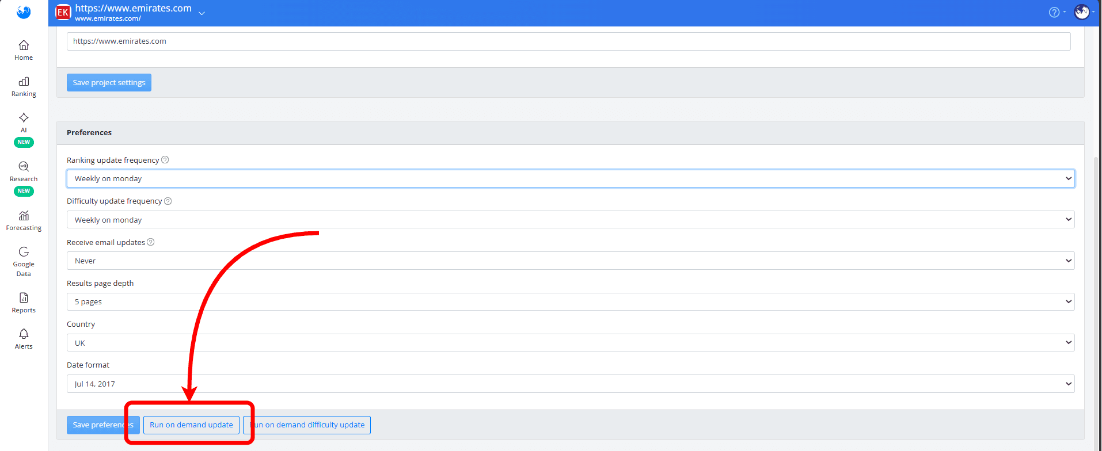This screenshot has width=1102, height=451.
Task: Open the Date format dropdown
Action: point(571,384)
